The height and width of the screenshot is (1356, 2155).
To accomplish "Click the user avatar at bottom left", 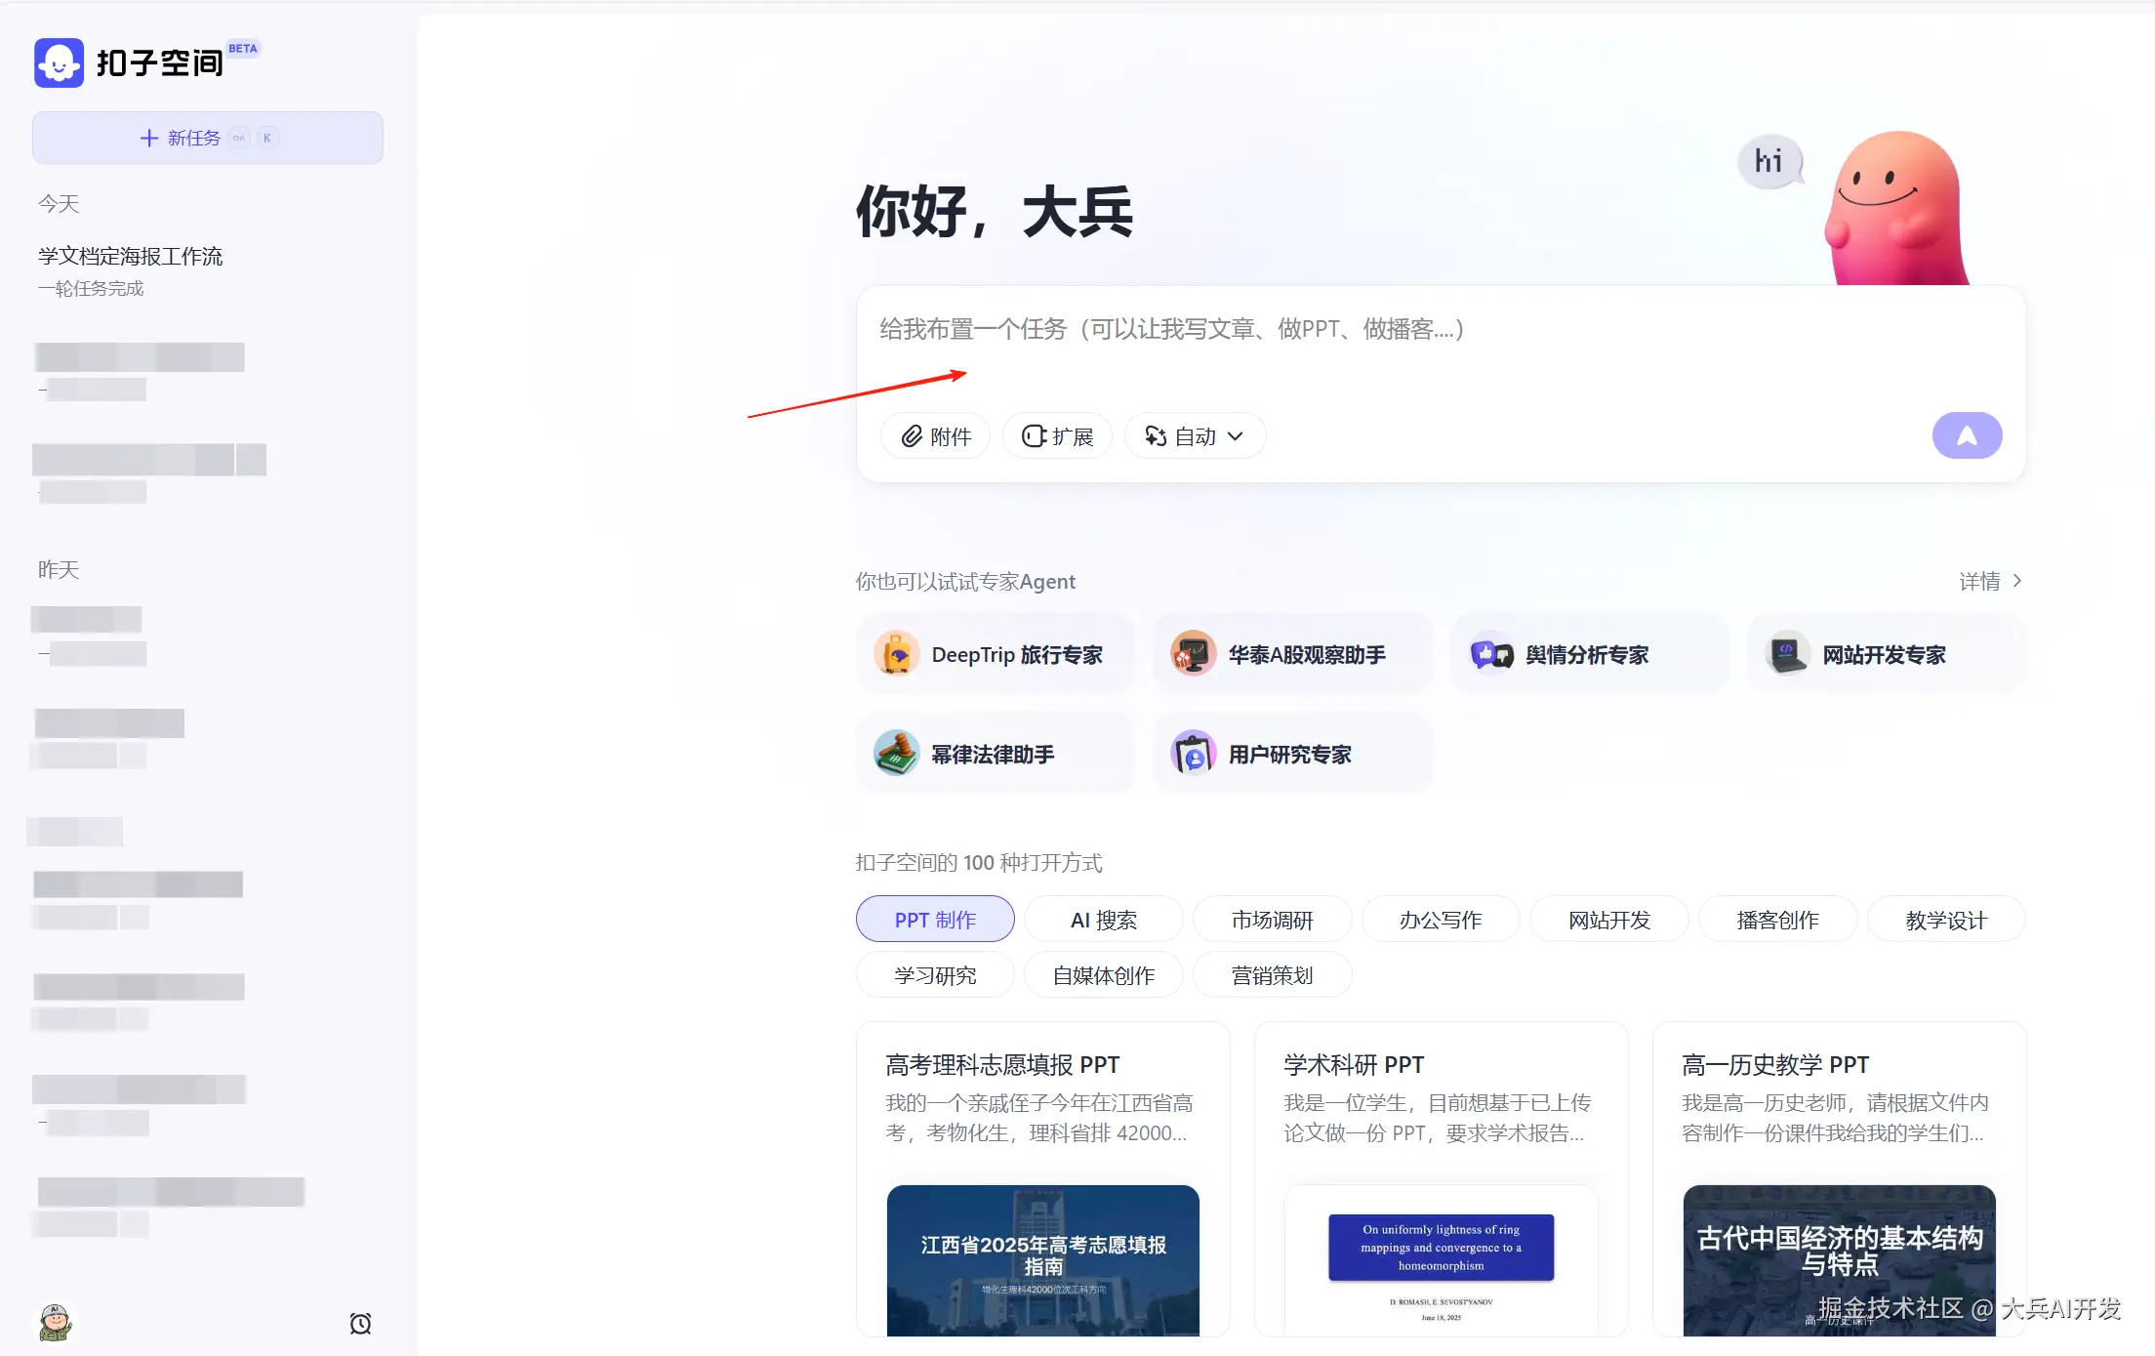I will pos(56,1323).
